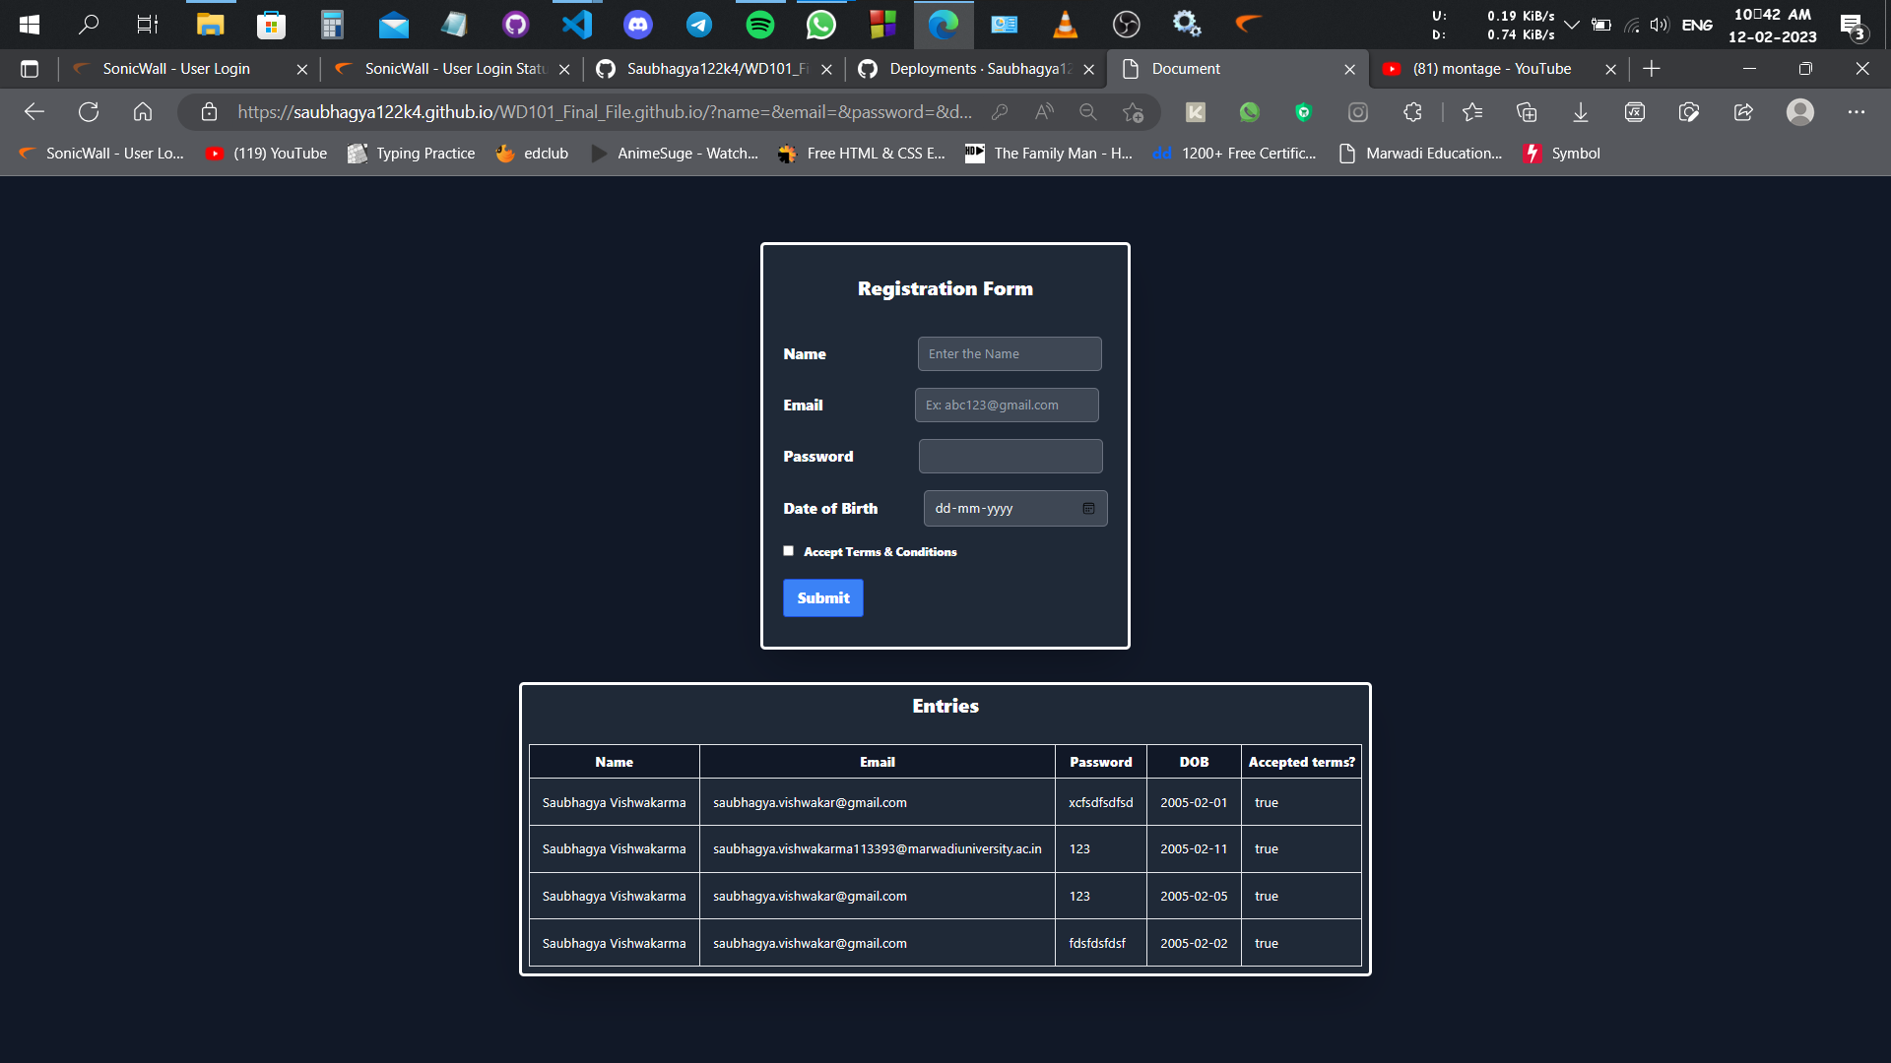Viewport: 1891px width, 1063px height.
Task: Switch to the montage YouTube tab
Action: tap(1487, 69)
